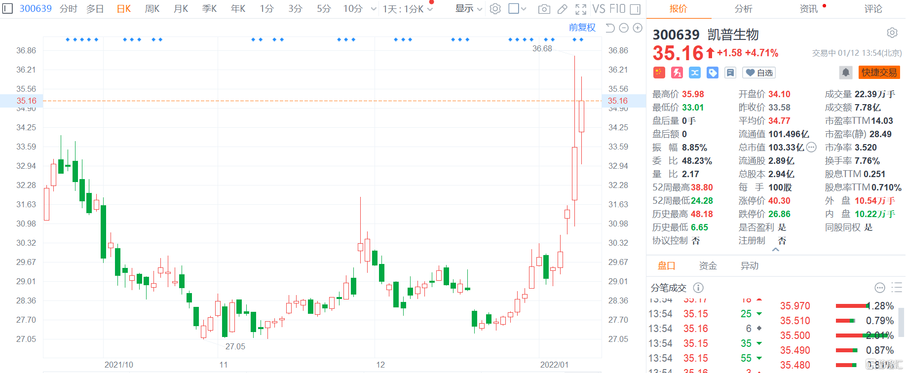Click the chart screenshot camera icon
Image resolution: width=906 pixels, height=373 pixels.
(x=544, y=9)
